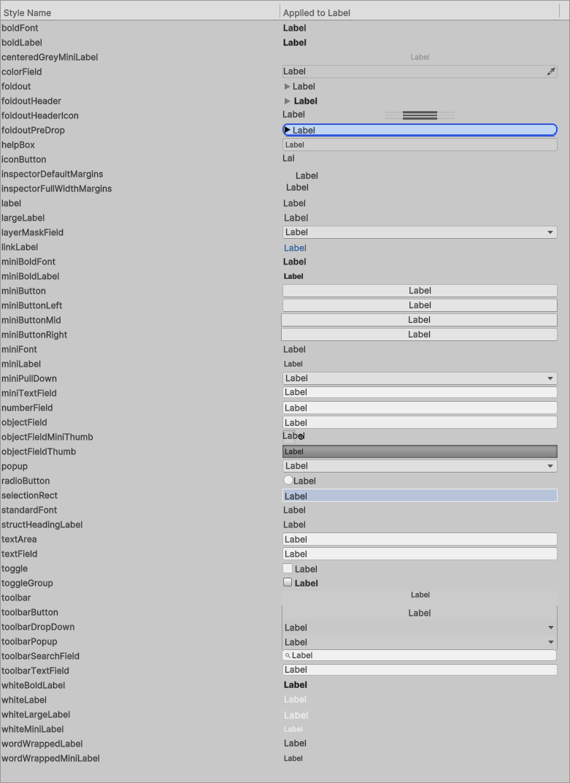This screenshot has height=783, width=570.
Task: Open the toolbarPopup dropdown
Action: coord(550,642)
